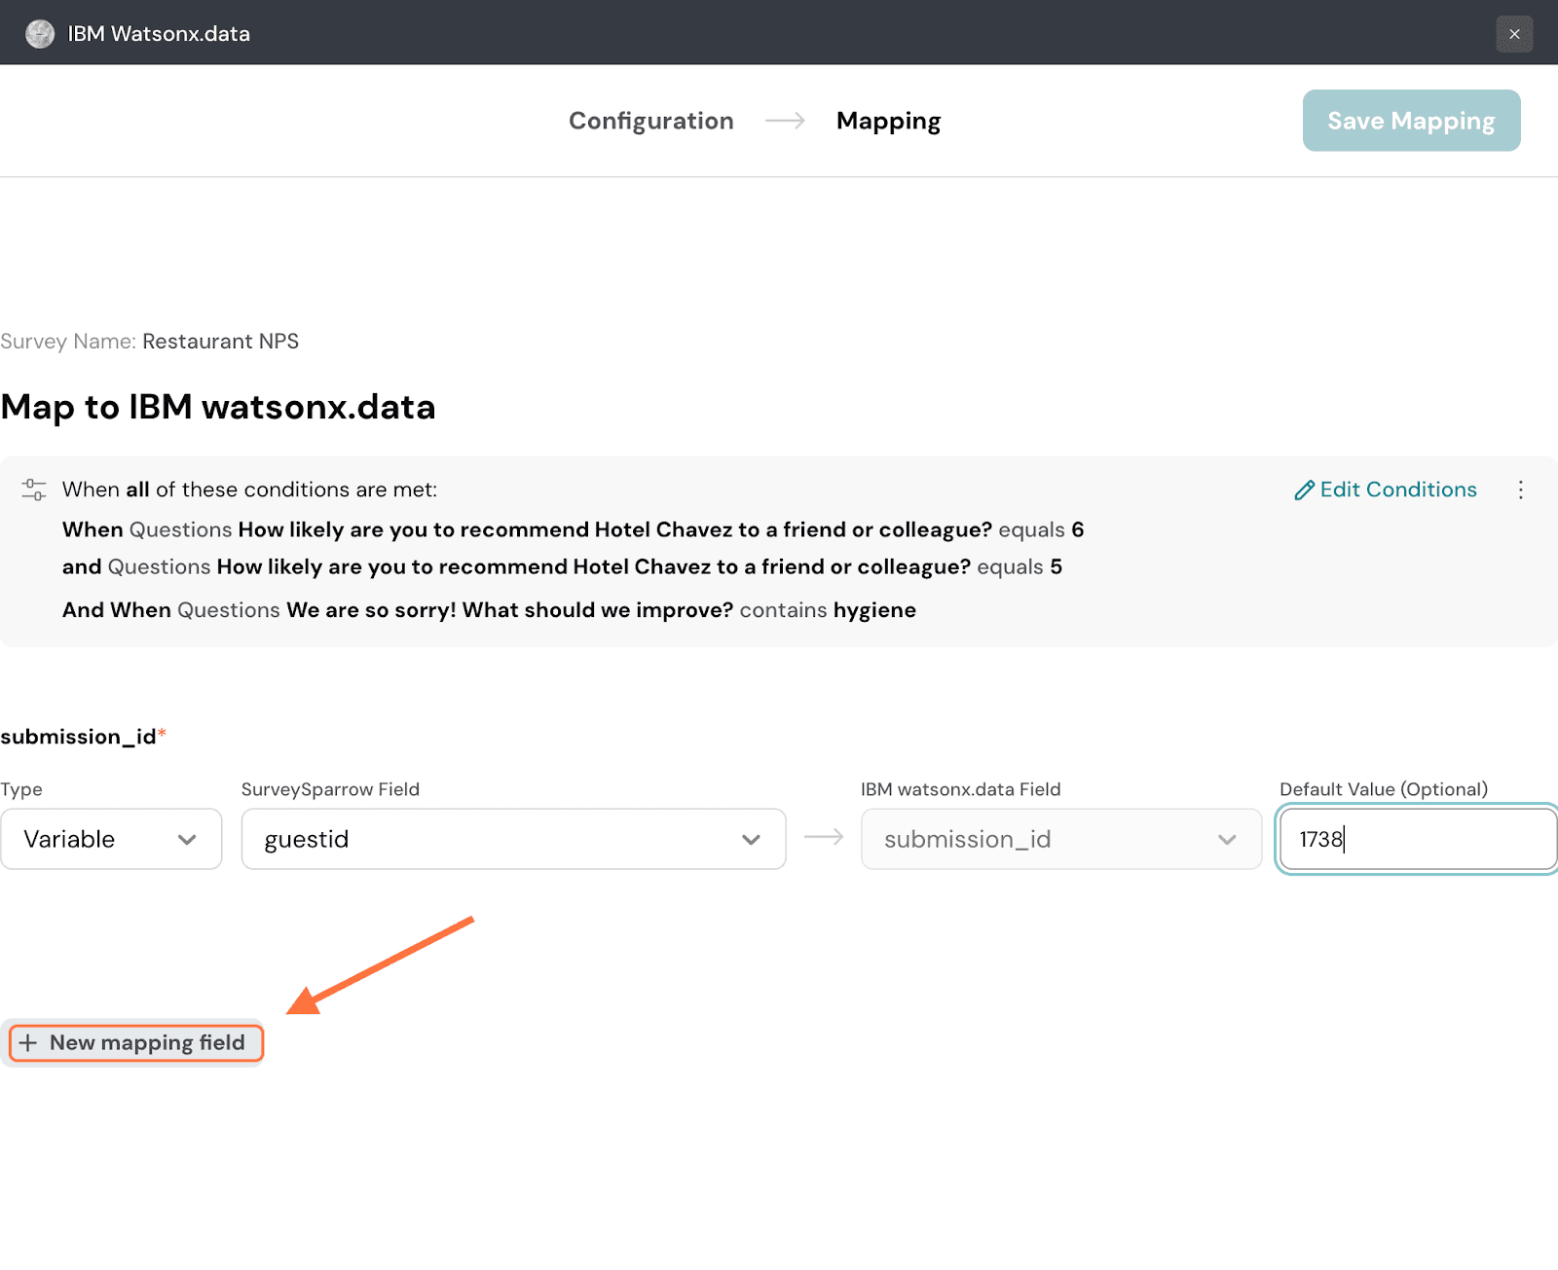Click the condition line containing hygiene
This screenshot has width=1558, height=1270.
pyautogui.click(x=489, y=610)
